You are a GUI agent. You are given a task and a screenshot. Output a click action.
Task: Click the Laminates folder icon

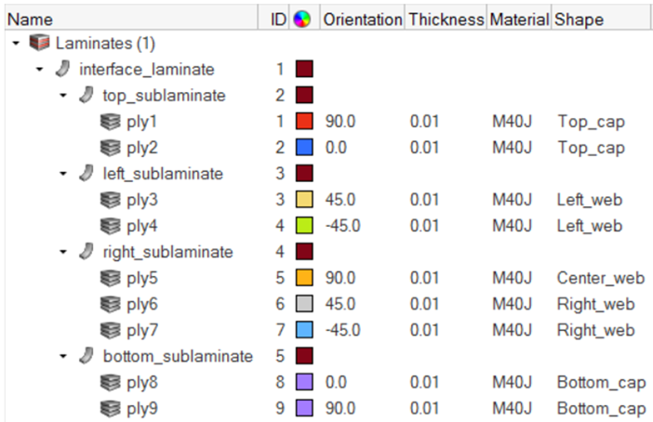coord(40,43)
